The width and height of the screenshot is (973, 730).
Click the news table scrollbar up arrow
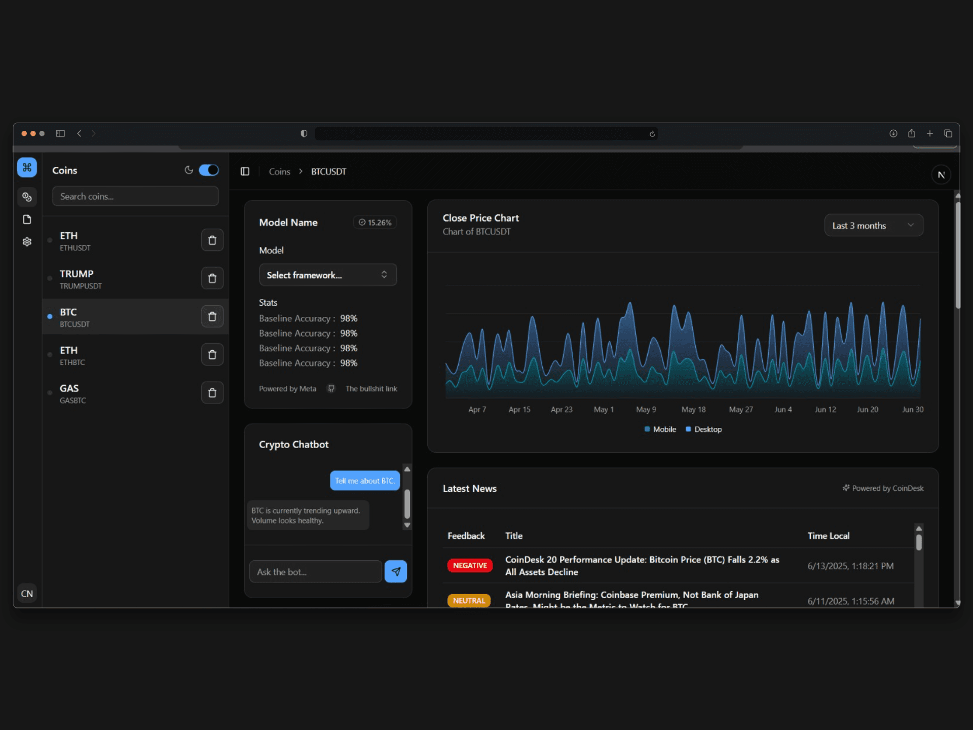coord(919,529)
